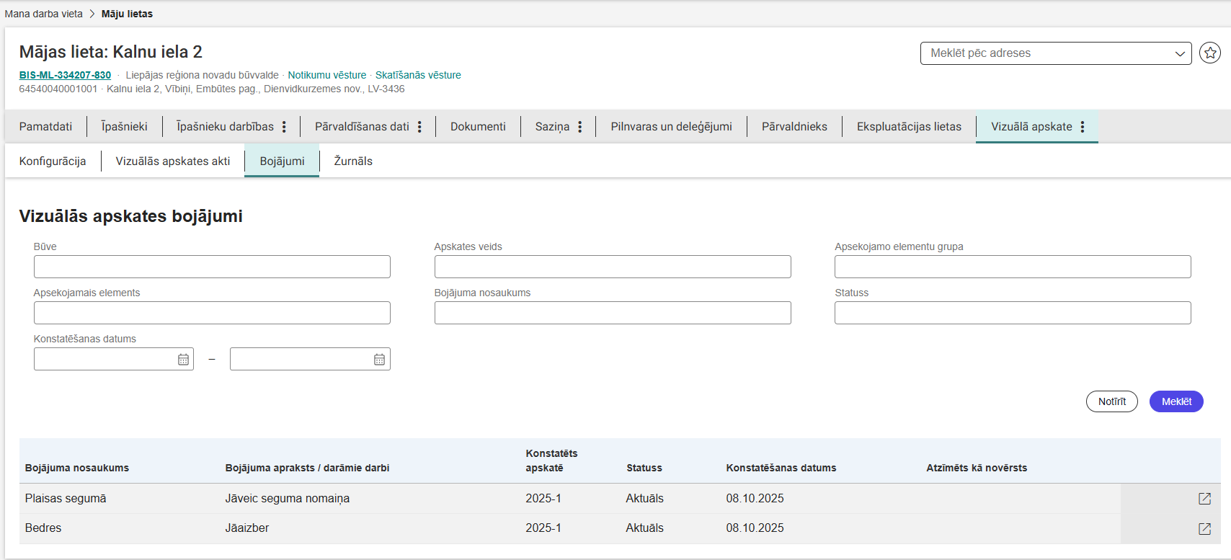Open the Apskates veids dropdown field
Image resolution: width=1231 pixels, height=560 pixels.
click(612, 267)
